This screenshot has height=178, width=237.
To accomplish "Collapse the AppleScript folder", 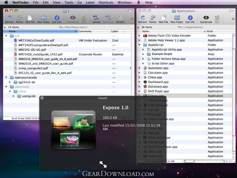I will [x=140, y=45].
